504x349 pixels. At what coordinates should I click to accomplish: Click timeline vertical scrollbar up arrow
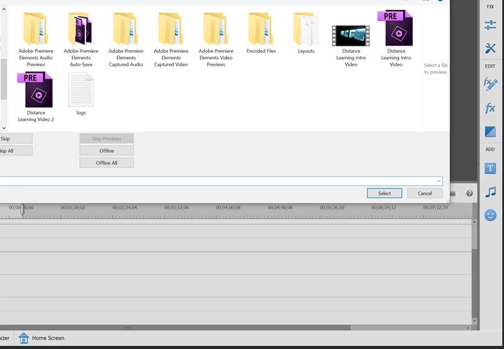(x=475, y=222)
